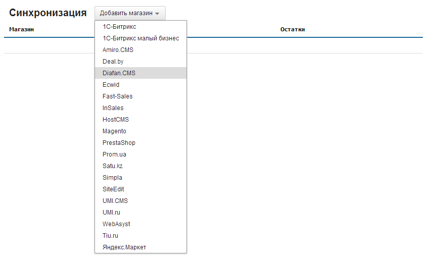Select the Deal.by entry
Screen dimensions: 428x264
[140, 62]
